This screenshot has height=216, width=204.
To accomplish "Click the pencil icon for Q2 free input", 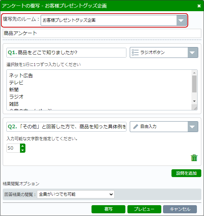I will tap(136, 127).
